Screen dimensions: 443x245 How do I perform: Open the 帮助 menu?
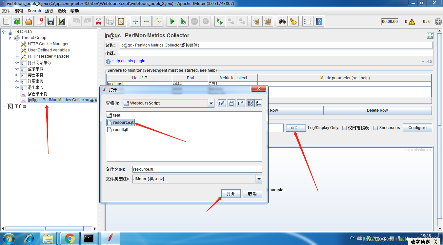(74, 11)
